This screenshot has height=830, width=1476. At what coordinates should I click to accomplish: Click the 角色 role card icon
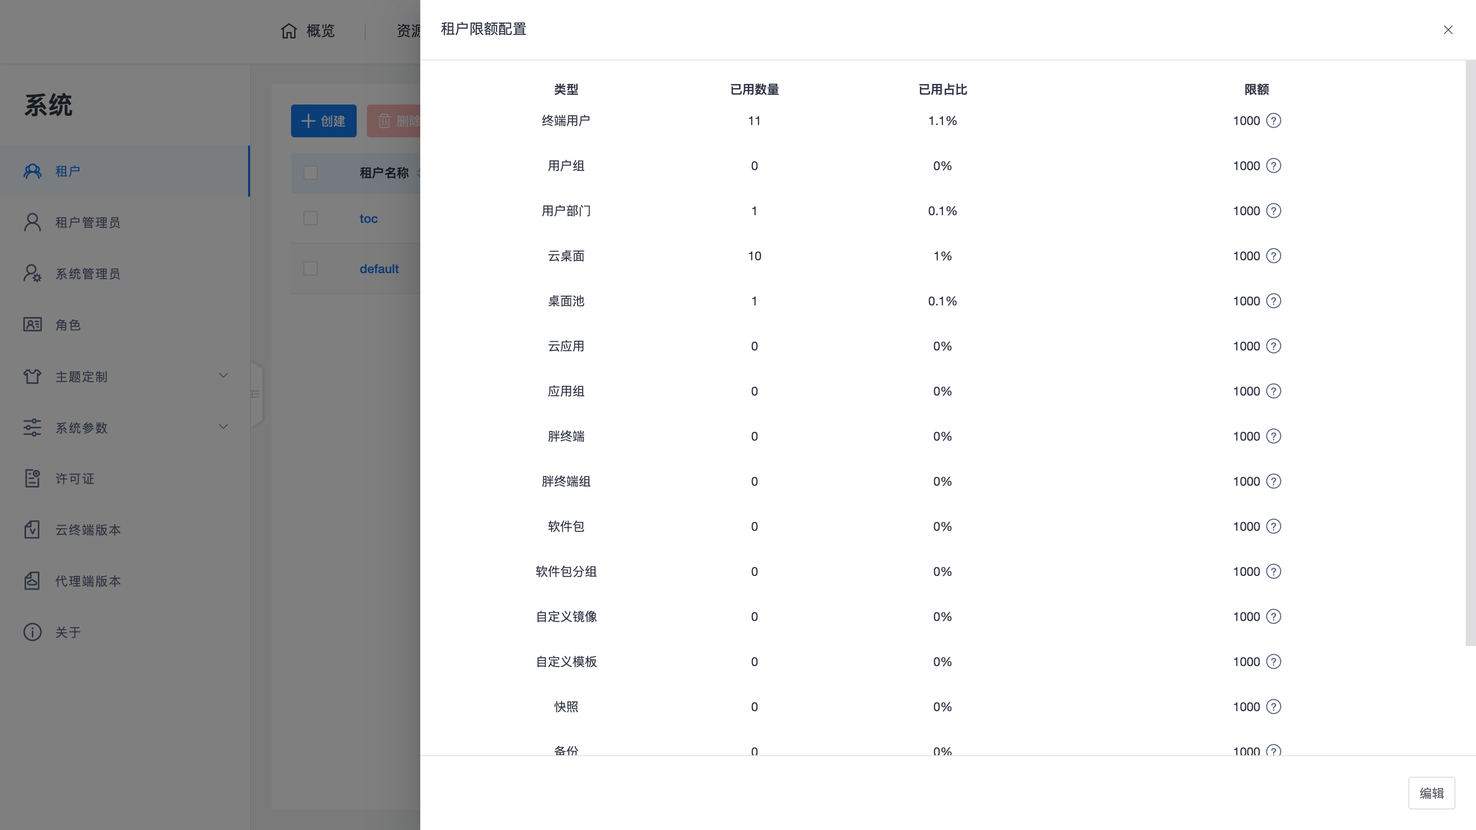point(32,325)
